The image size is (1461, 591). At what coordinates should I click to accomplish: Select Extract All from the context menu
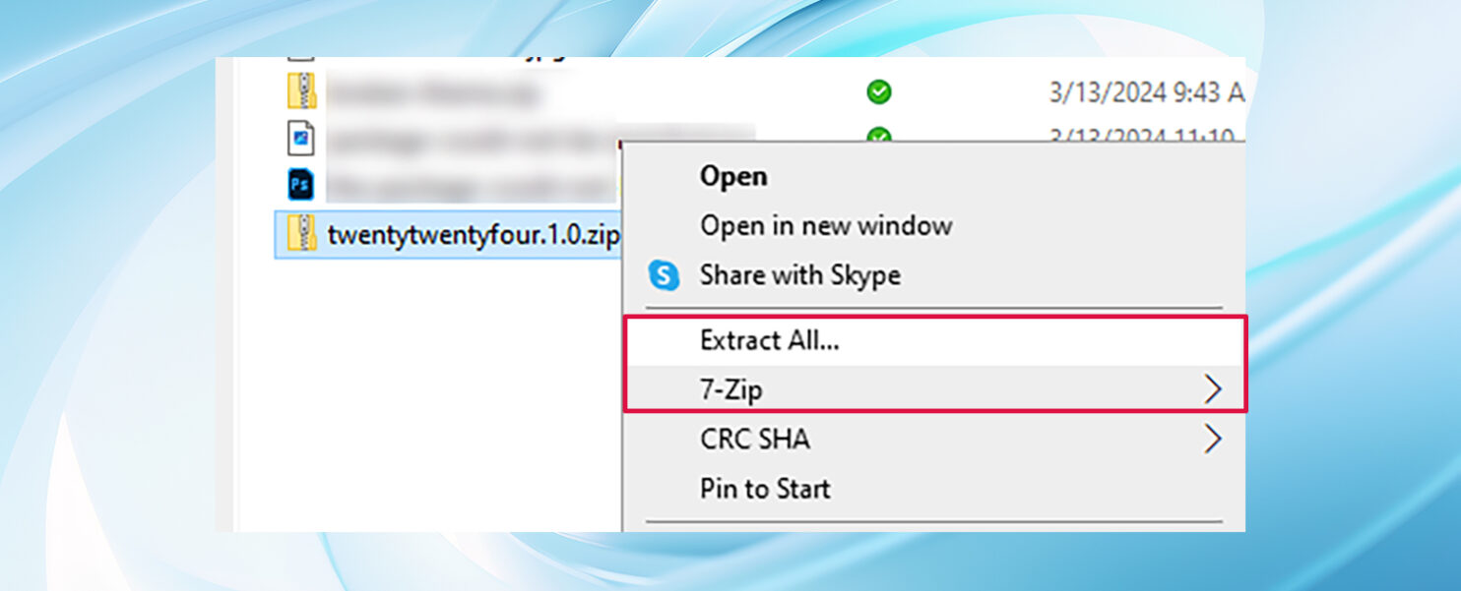pyautogui.click(x=771, y=340)
